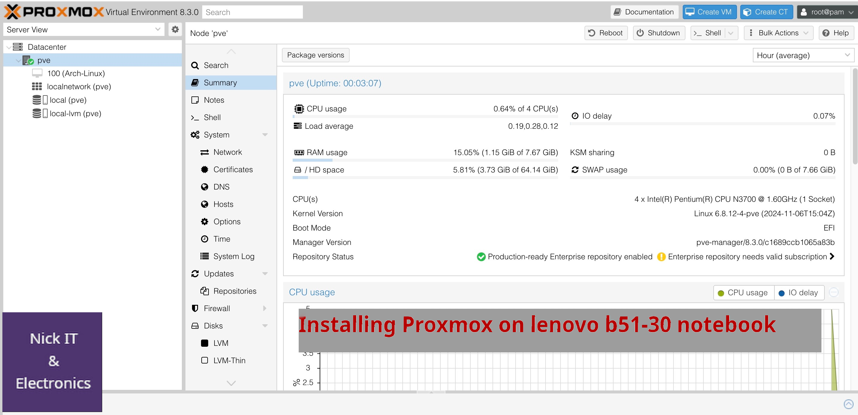This screenshot has width=858, height=415.
Task: Expand the Bulk Actions dropdown
Action: [x=778, y=33]
